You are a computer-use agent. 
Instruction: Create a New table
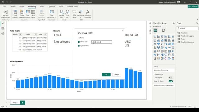coord(33,14)
